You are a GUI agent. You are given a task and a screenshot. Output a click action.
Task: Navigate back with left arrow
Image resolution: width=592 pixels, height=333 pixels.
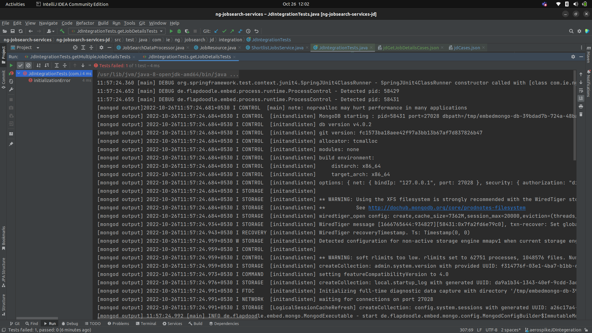click(31, 31)
